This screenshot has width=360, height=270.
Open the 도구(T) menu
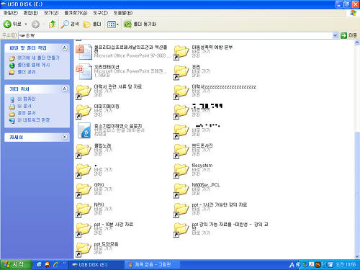pos(100,13)
